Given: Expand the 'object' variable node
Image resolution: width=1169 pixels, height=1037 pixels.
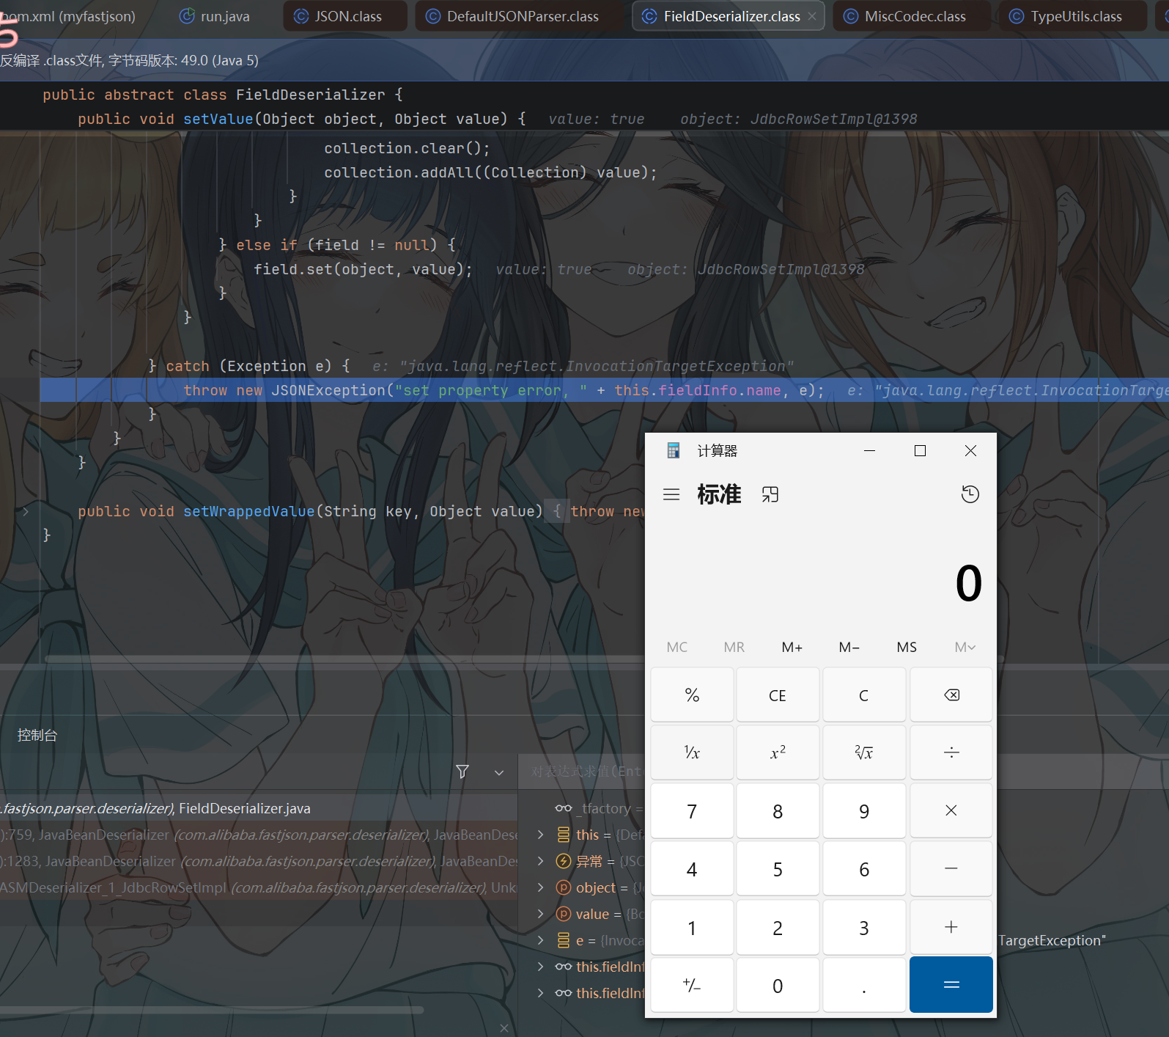Looking at the screenshot, I should pos(541,887).
